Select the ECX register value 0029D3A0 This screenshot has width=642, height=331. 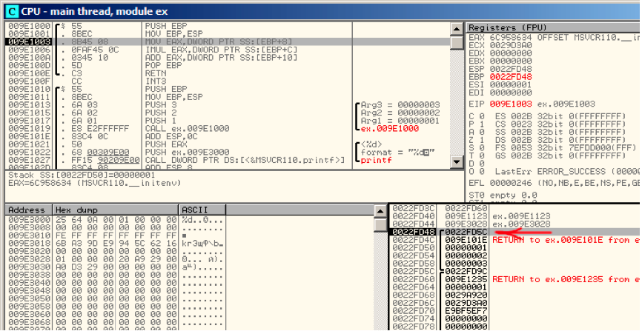click(511, 45)
